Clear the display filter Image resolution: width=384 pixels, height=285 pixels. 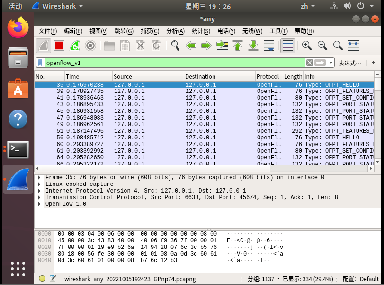(x=310, y=63)
